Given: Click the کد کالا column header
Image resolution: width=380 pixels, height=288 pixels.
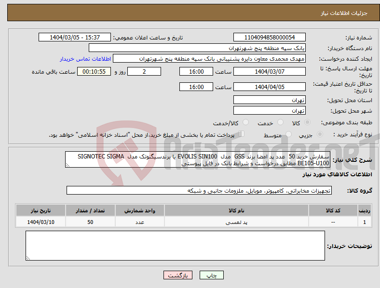Looking at the screenshot, I should point(333,210).
